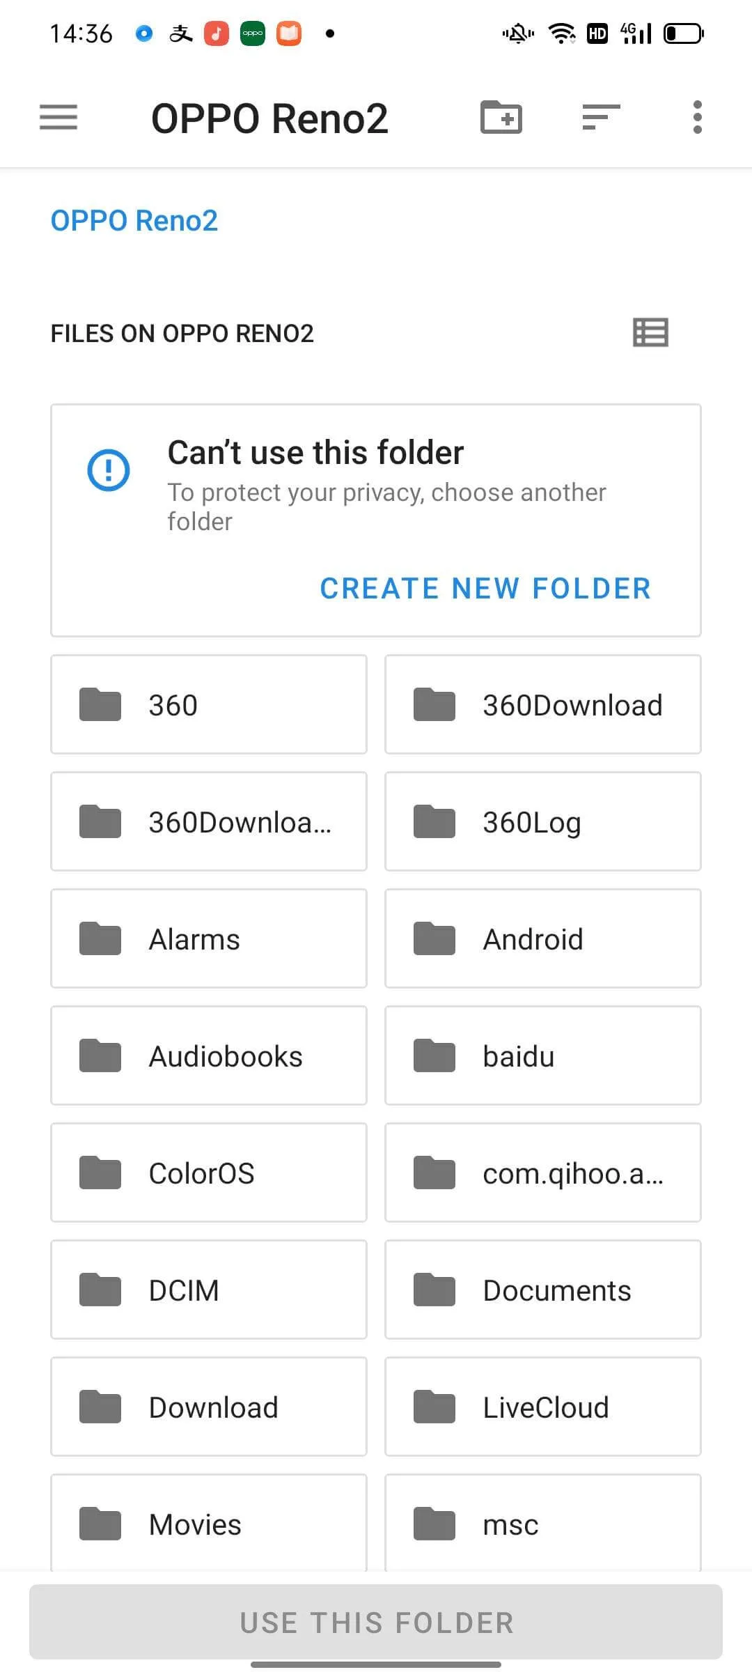
Task: Open the 360 folder
Action: pos(209,704)
